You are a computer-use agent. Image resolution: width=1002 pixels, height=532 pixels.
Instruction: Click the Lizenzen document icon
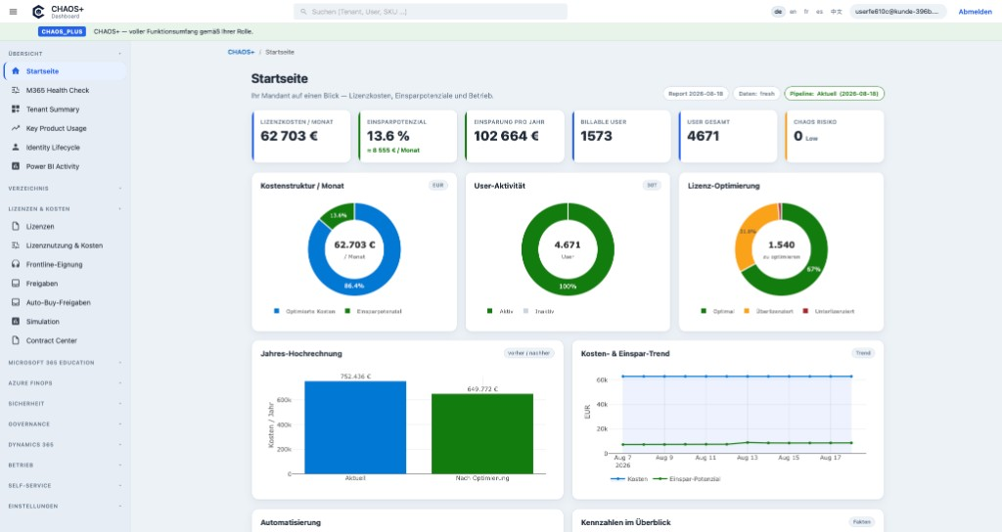point(16,226)
